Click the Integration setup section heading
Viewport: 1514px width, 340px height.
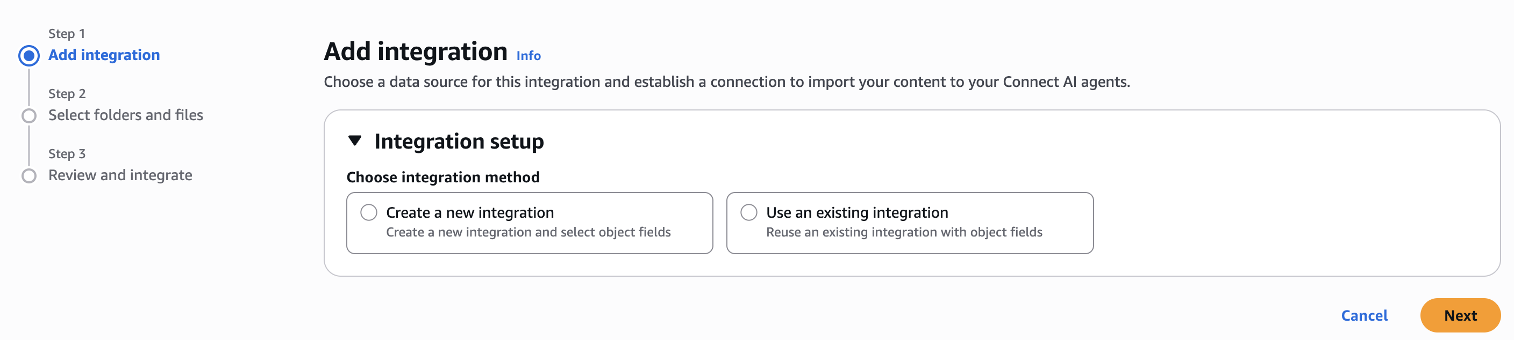pyautogui.click(x=459, y=141)
